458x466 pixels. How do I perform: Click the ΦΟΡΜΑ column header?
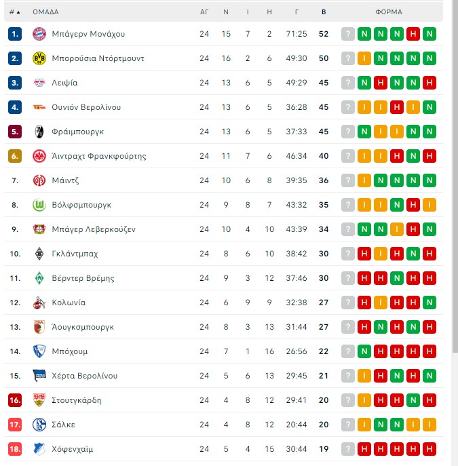(389, 12)
